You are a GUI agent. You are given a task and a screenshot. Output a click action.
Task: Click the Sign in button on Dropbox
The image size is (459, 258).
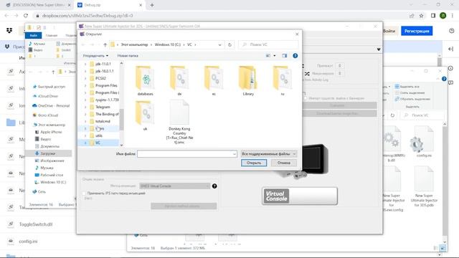click(x=389, y=31)
